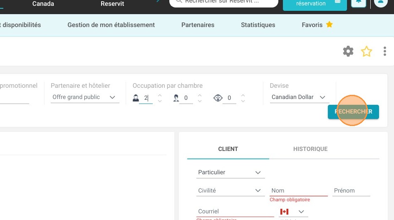Click the babies number field showing 0
Screen dimensions: 394x220
tap(229, 98)
